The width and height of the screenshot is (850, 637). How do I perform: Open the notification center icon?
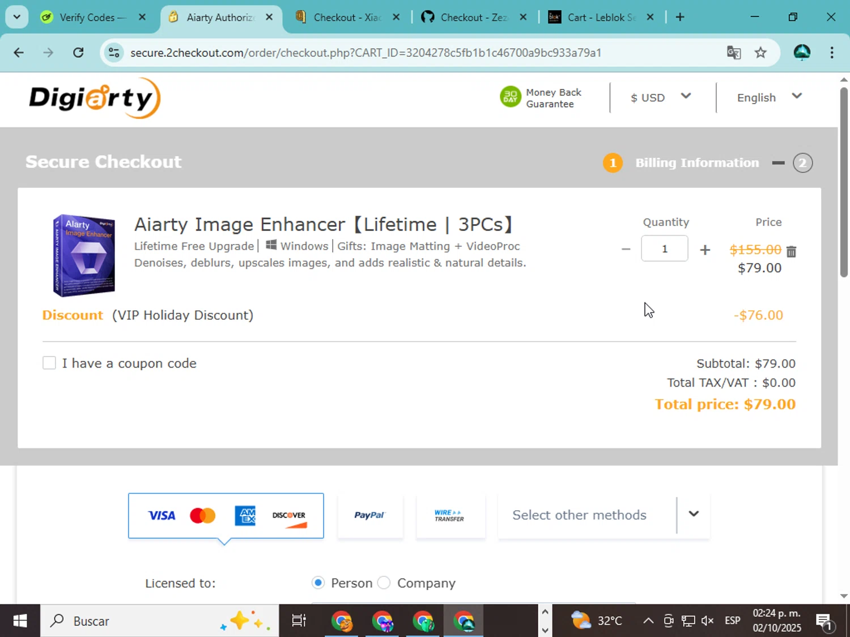(x=824, y=622)
